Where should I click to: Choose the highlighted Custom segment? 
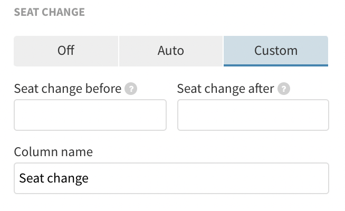click(276, 51)
